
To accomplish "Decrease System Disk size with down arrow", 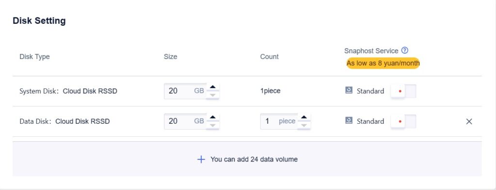I will (213, 95).
